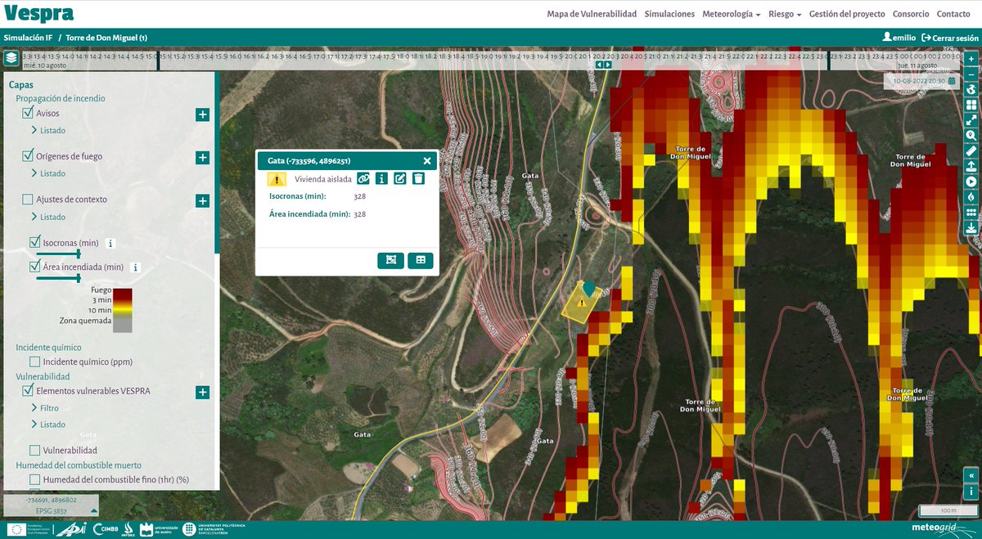This screenshot has height=539, width=982.
Task: Adjust the Área incendiada opacity slider
Action: 60,278
